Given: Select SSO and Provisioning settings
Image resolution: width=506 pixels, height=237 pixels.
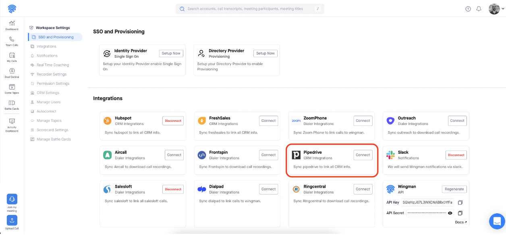Looking at the screenshot, I should (x=56, y=37).
